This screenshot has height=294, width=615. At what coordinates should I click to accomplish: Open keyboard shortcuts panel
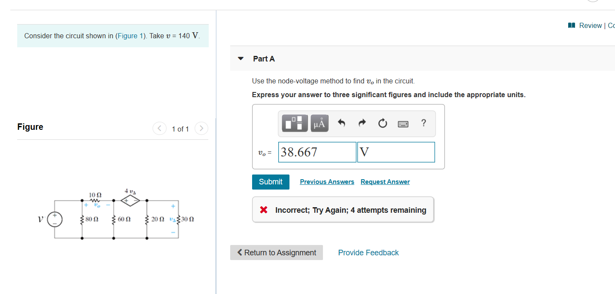pyautogui.click(x=403, y=124)
